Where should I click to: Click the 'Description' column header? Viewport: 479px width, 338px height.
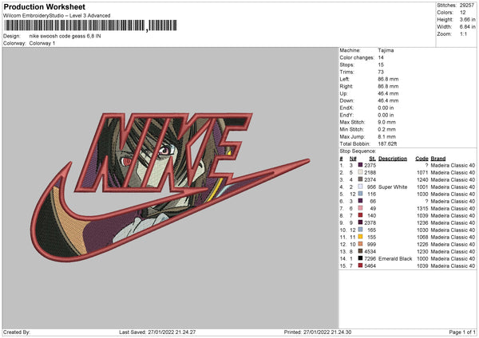pos(393,159)
